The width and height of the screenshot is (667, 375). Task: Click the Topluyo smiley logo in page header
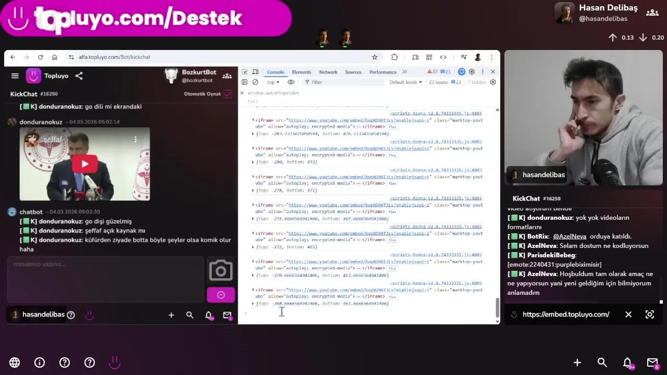33,76
